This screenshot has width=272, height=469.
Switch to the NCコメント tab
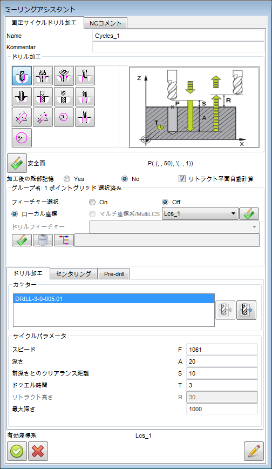(106, 23)
